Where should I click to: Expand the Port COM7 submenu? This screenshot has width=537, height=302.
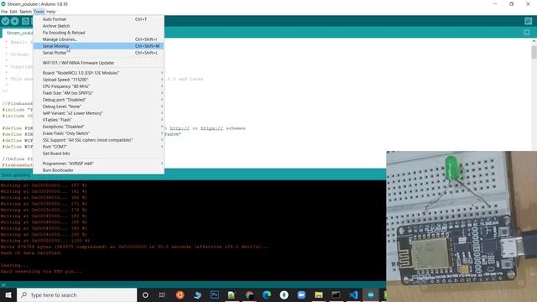99,147
